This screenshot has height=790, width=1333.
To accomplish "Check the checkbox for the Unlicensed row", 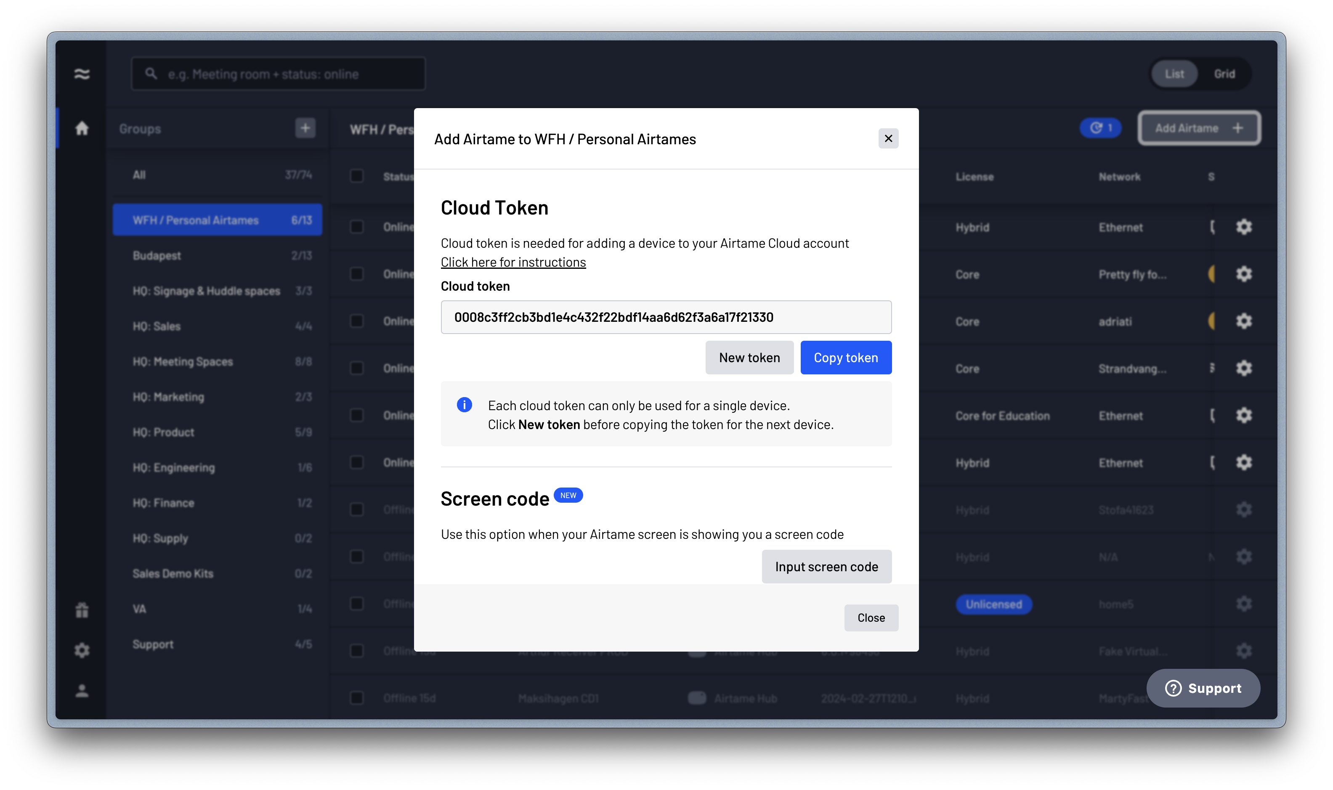I will click(x=357, y=604).
